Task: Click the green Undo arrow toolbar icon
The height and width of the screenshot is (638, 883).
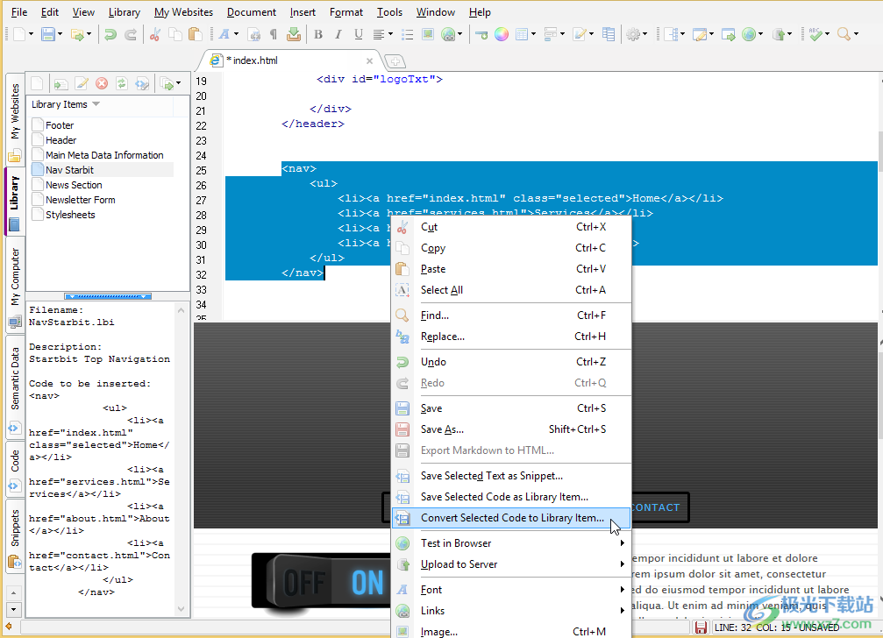Action: pos(110,35)
